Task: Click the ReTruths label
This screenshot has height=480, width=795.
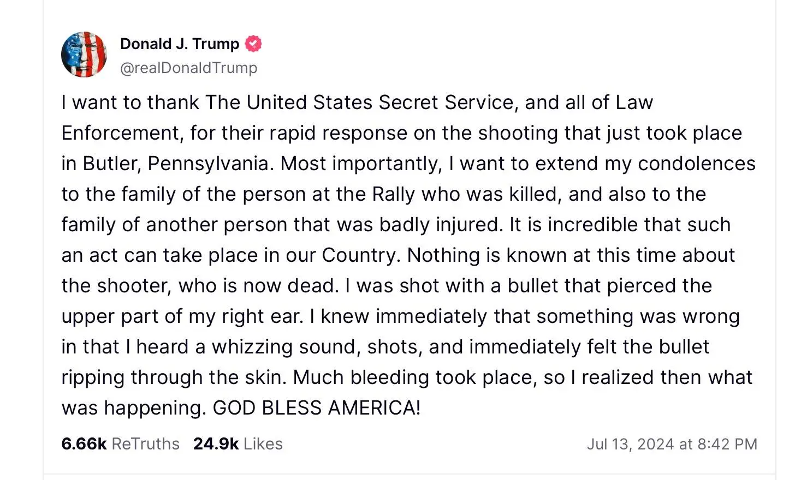Action: click(x=145, y=443)
